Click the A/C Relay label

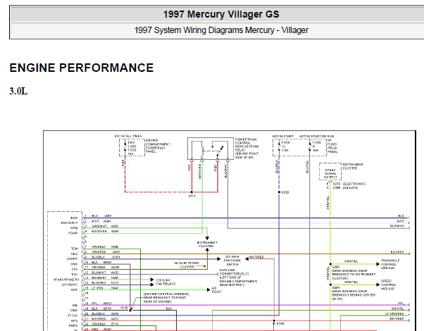[x=217, y=290]
